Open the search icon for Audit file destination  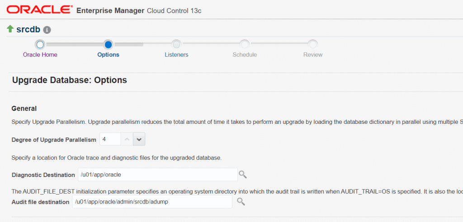[x=241, y=202]
